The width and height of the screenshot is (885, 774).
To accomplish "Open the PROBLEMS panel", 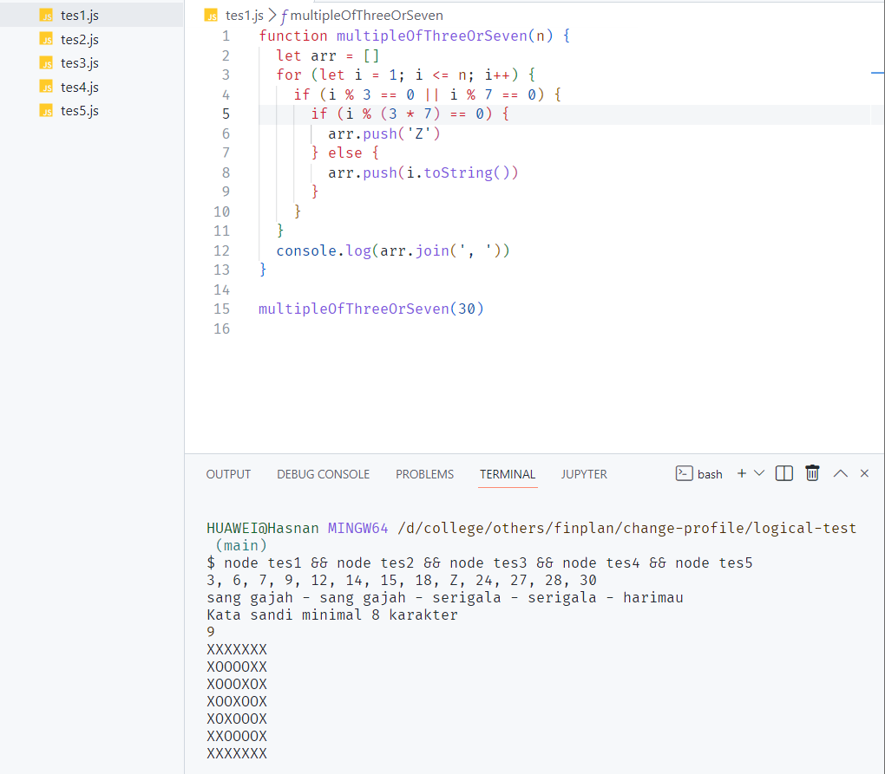I will tap(424, 474).
